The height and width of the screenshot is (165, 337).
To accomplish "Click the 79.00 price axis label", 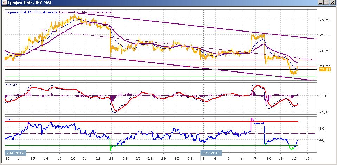I will pos(325,35).
